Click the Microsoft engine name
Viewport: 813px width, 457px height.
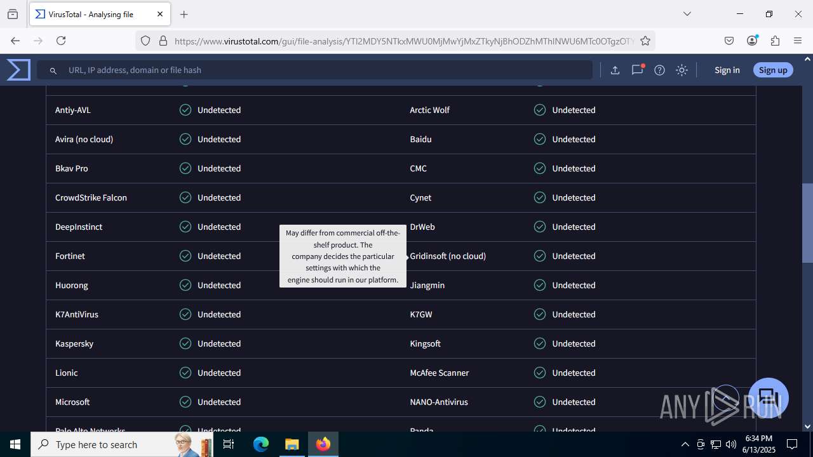(x=72, y=402)
